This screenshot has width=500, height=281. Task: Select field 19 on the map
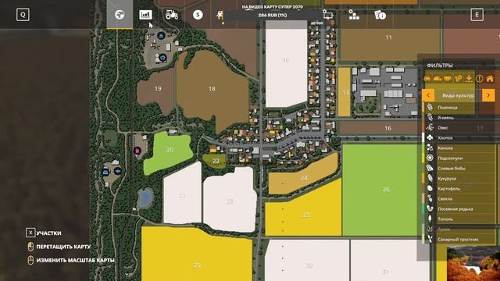click(158, 89)
